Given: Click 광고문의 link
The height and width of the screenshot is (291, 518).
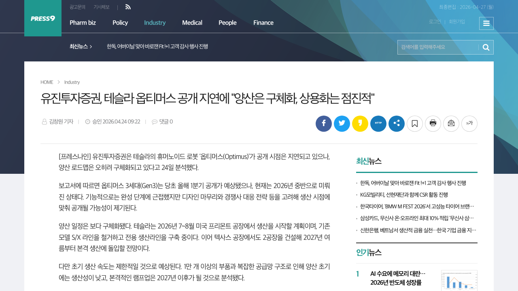Looking at the screenshot, I should [x=77, y=7].
